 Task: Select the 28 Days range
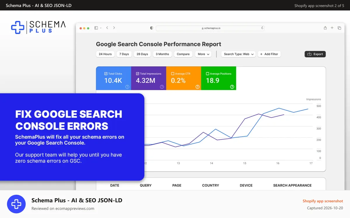[142, 54]
